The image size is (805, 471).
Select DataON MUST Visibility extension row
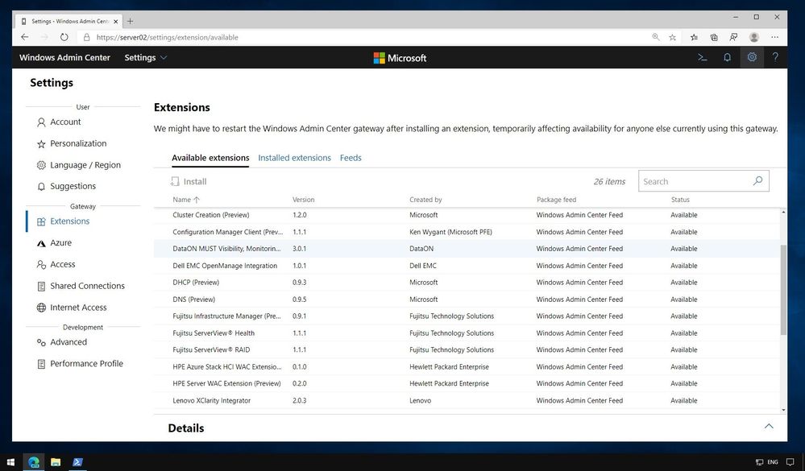(x=467, y=248)
